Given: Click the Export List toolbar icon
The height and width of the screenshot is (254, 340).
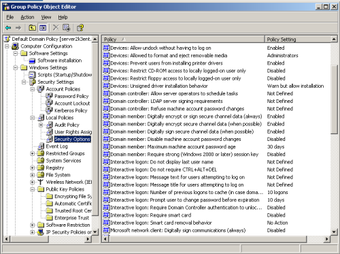Looking at the screenshot, I should tap(67, 28).
